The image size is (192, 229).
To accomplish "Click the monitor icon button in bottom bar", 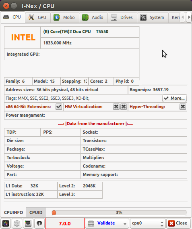I will (x=28, y=223).
